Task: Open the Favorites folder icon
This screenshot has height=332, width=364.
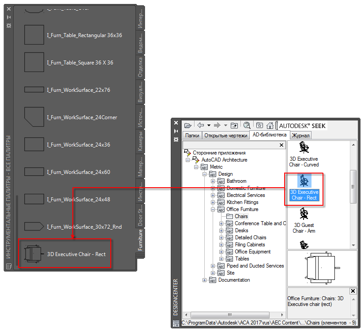Action: [259, 125]
